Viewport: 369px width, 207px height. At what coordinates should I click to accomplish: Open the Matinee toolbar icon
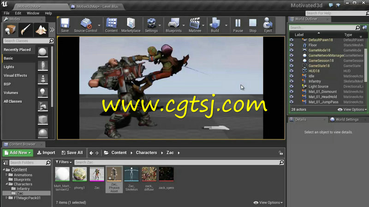(195, 25)
